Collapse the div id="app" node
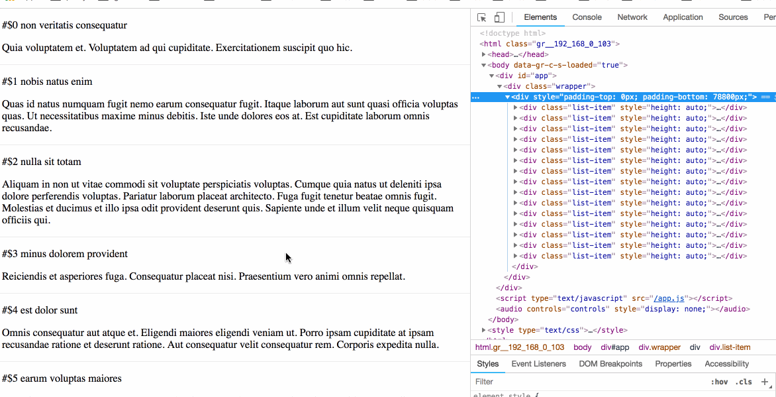The height and width of the screenshot is (397, 776). 492,76
